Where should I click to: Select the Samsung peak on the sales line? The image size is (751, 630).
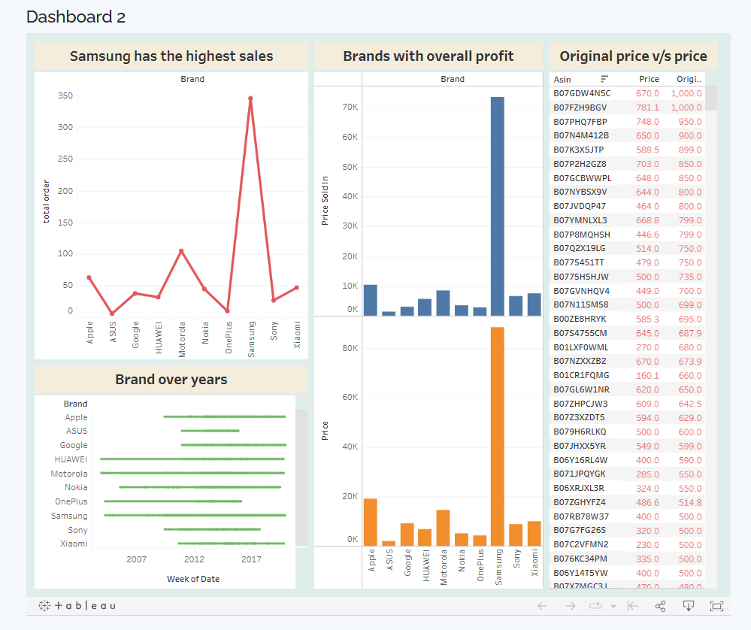[250, 98]
